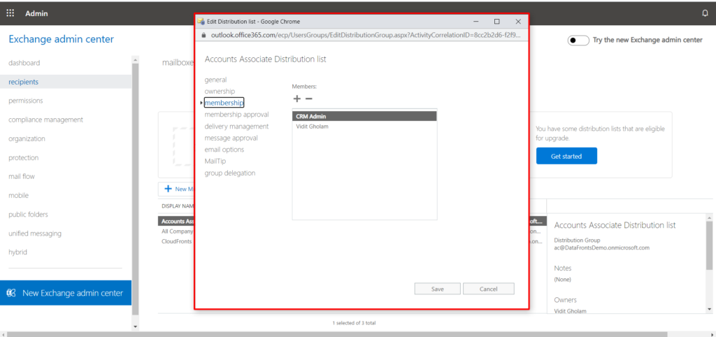Viewport: 716px width, 337px height.
Task: Go to hybrid in left navigation
Action: pos(17,252)
